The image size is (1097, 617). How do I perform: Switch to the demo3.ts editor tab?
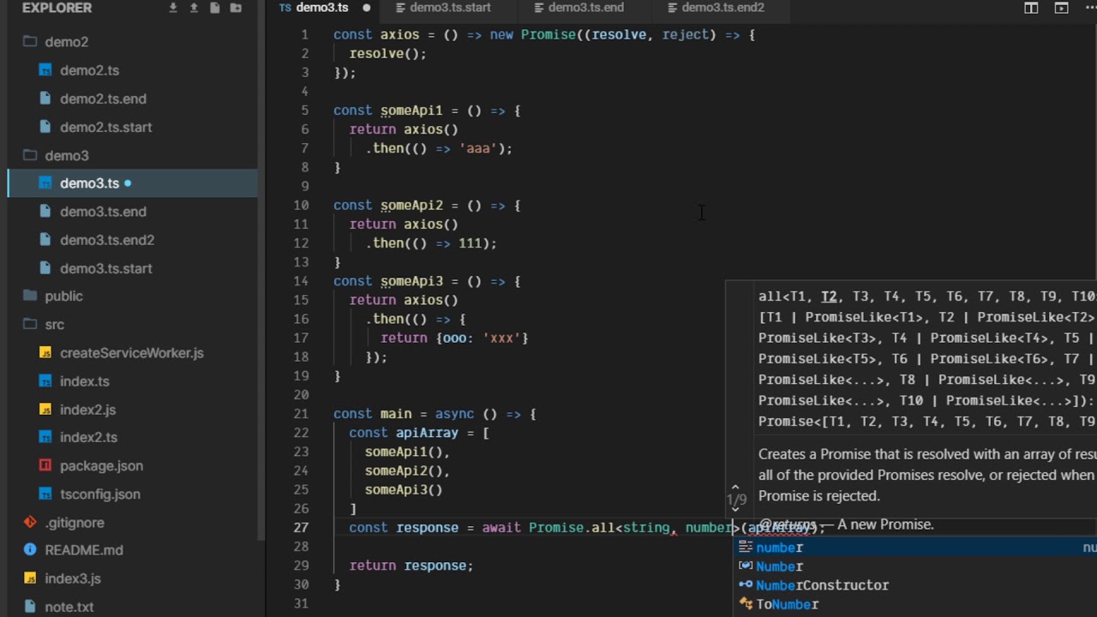coord(322,8)
